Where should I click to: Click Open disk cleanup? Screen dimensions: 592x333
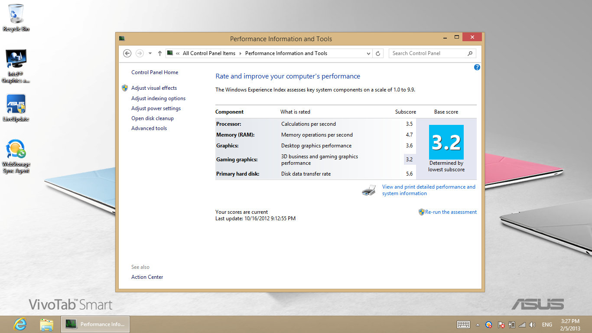[x=153, y=118]
